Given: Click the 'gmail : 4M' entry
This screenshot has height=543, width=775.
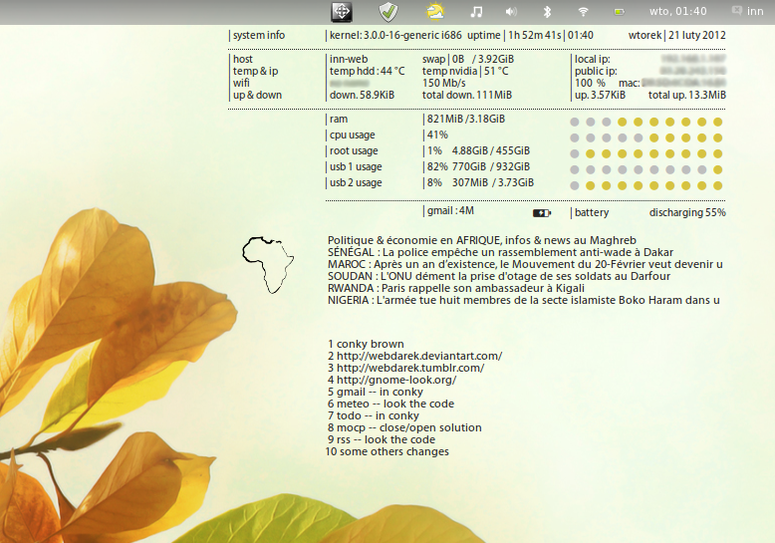Looking at the screenshot, I should coord(450,210).
